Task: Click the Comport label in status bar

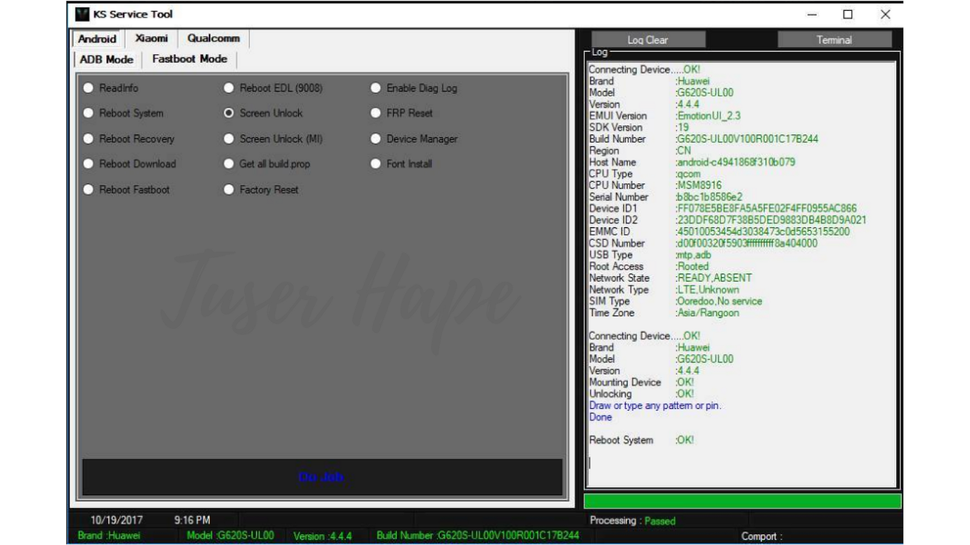Action: pos(761,537)
